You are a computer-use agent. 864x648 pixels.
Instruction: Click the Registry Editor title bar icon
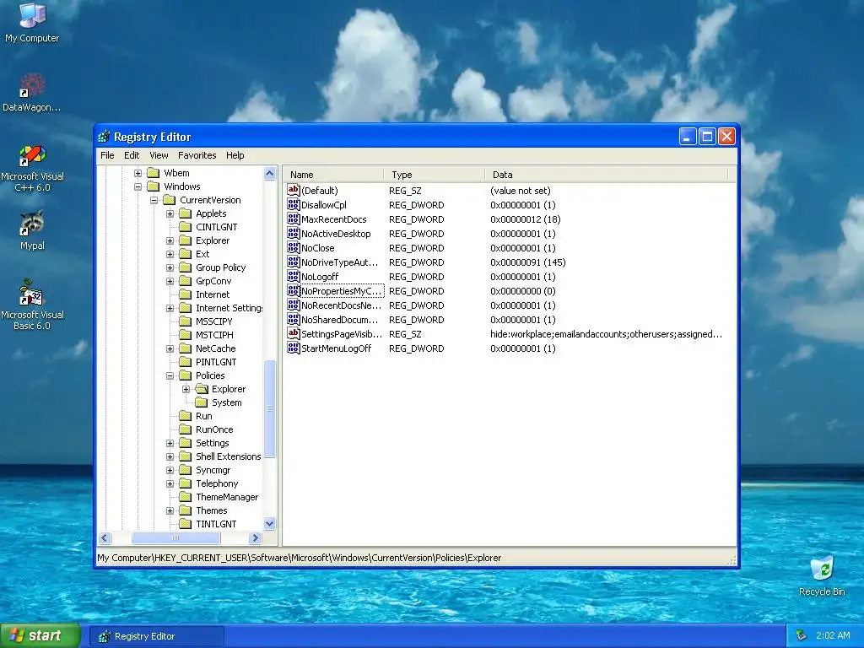[x=104, y=137]
